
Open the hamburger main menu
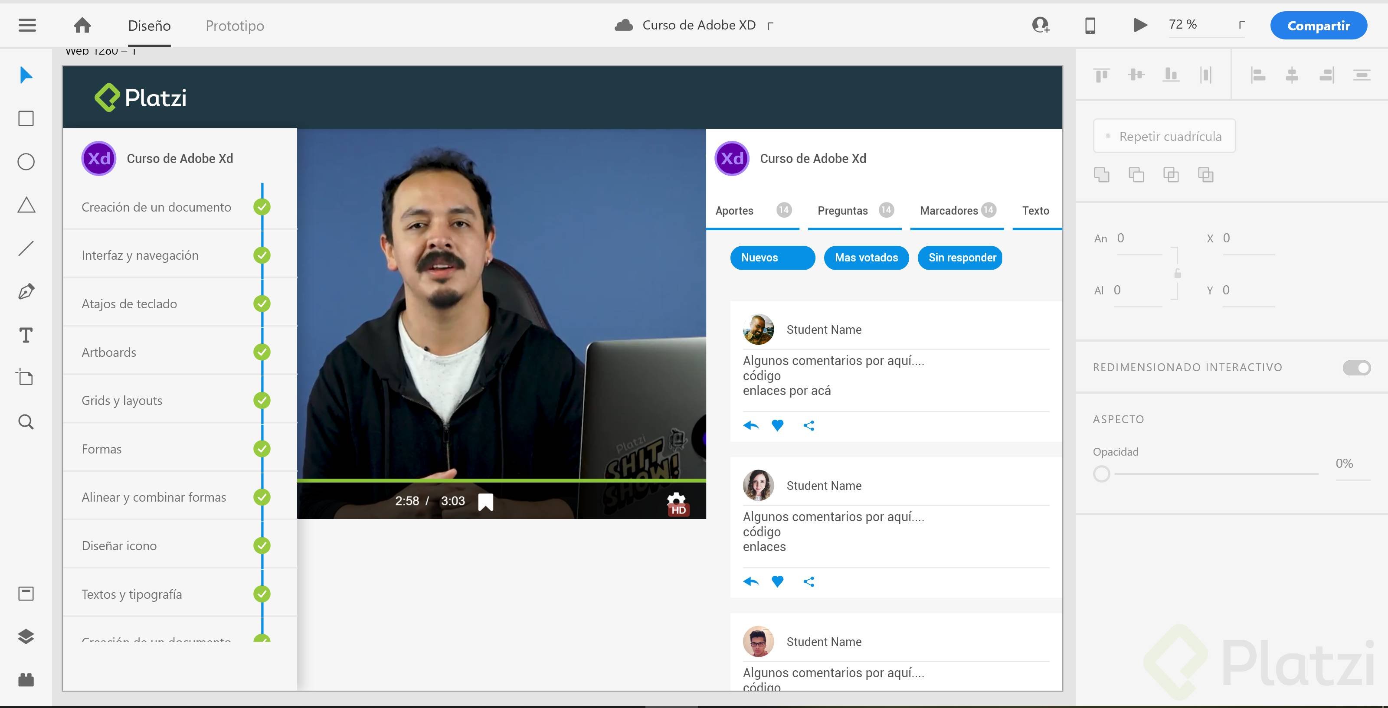[x=27, y=25]
